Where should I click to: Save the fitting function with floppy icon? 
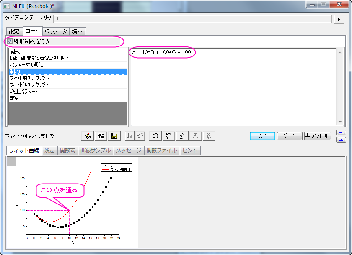coord(114,136)
